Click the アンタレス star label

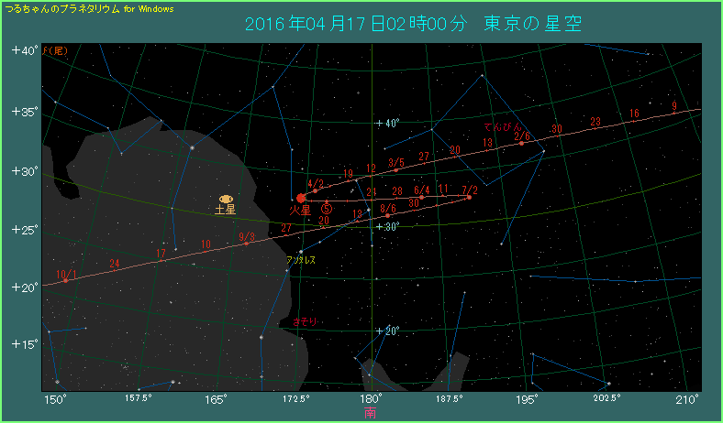click(301, 260)
